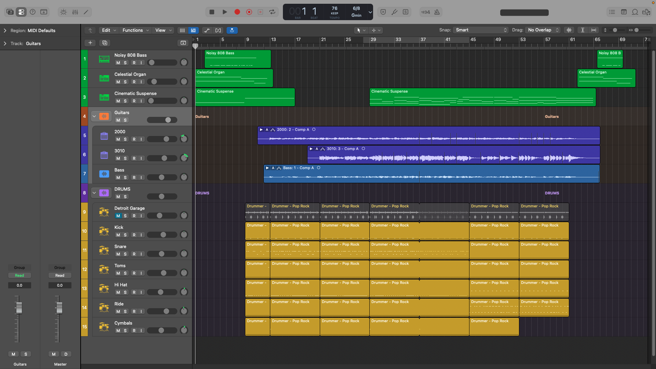Enable the metronome click icon
Viewport: 656px width, 369px height.
coord(437,12)
